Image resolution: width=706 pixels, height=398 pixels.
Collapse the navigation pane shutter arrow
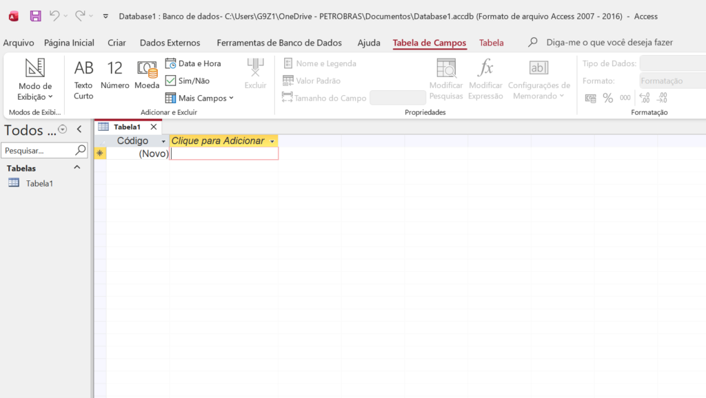(79, 129)
